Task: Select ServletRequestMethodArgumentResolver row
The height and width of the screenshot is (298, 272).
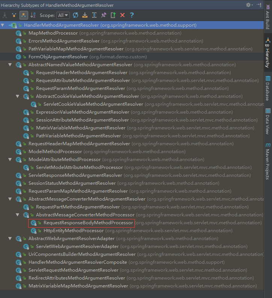Action: coord(132,270)
